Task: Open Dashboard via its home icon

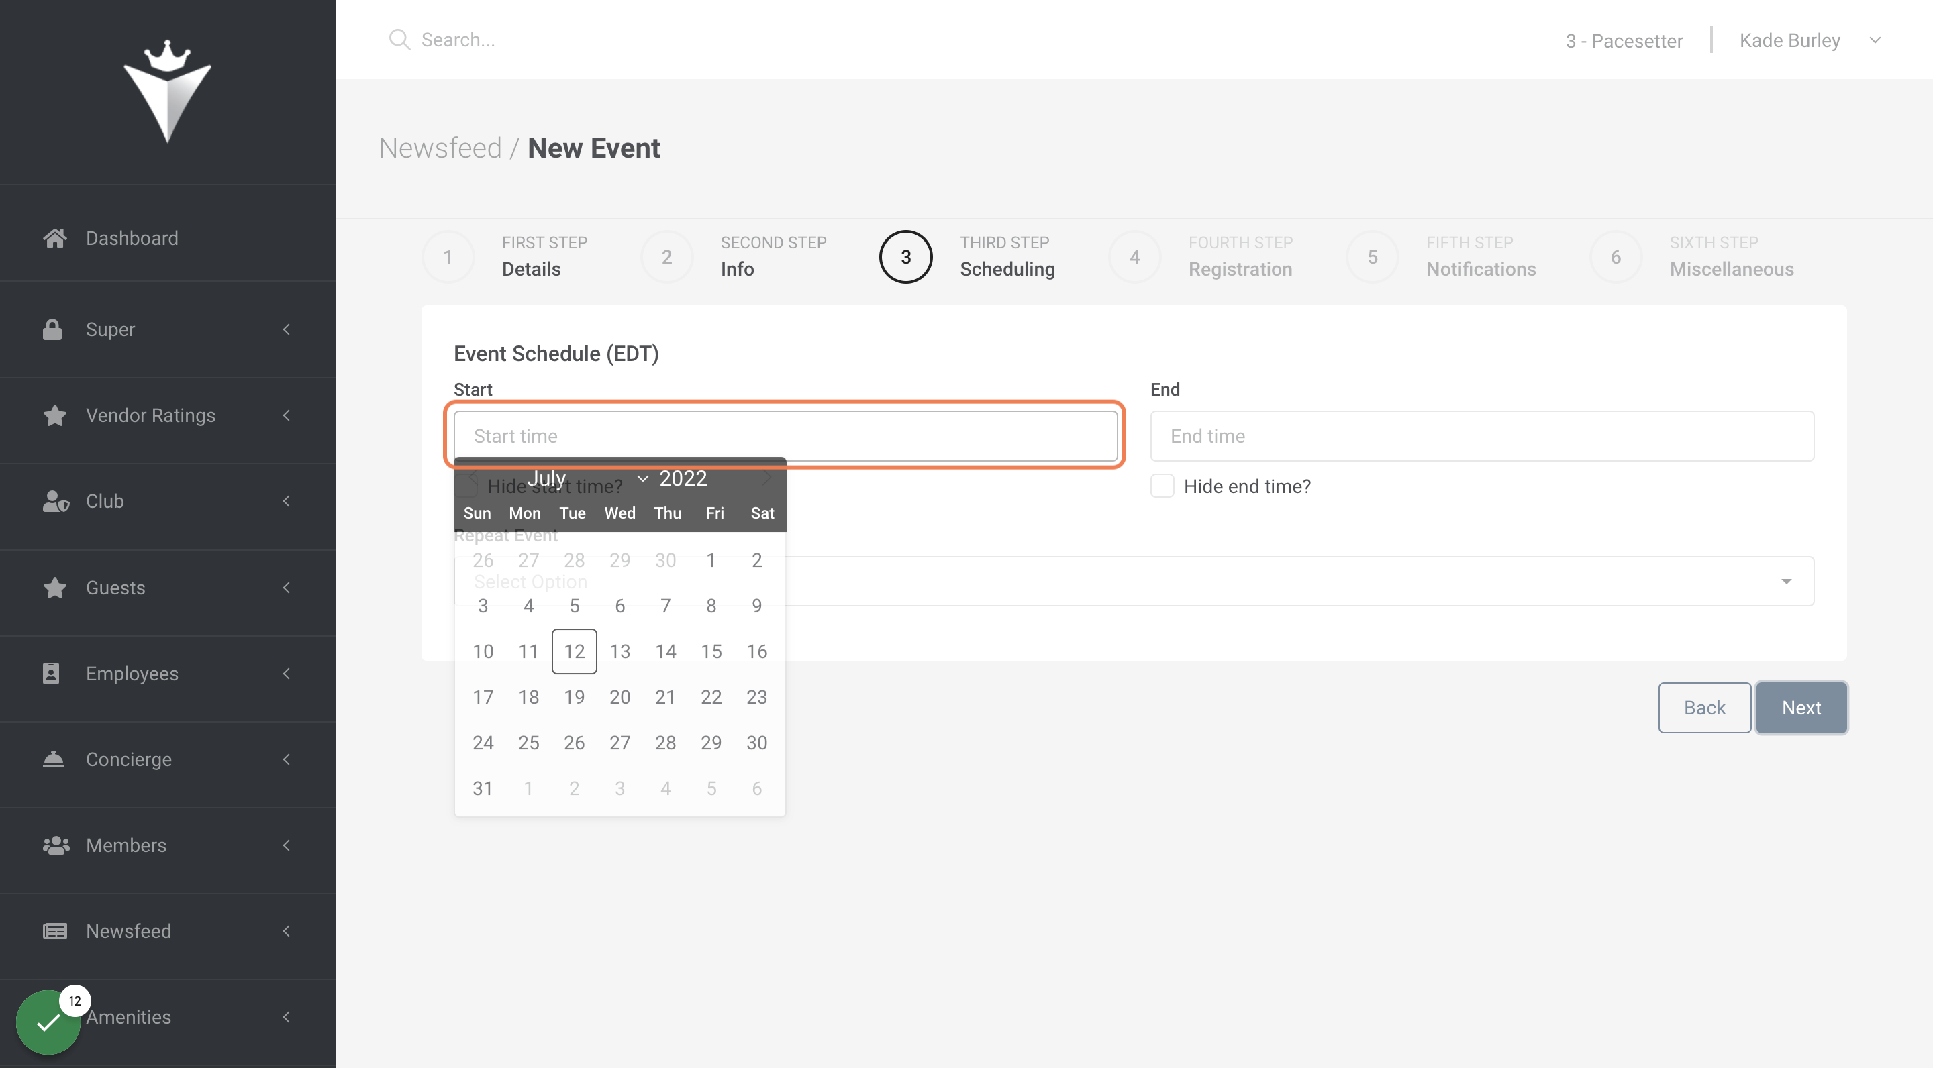Action: pyautogui.click(x=54, y=237)
